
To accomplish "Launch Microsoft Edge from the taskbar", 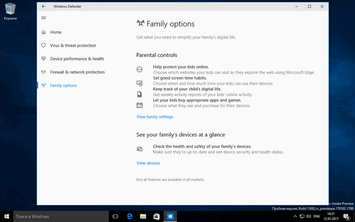I will pos(130,217).
